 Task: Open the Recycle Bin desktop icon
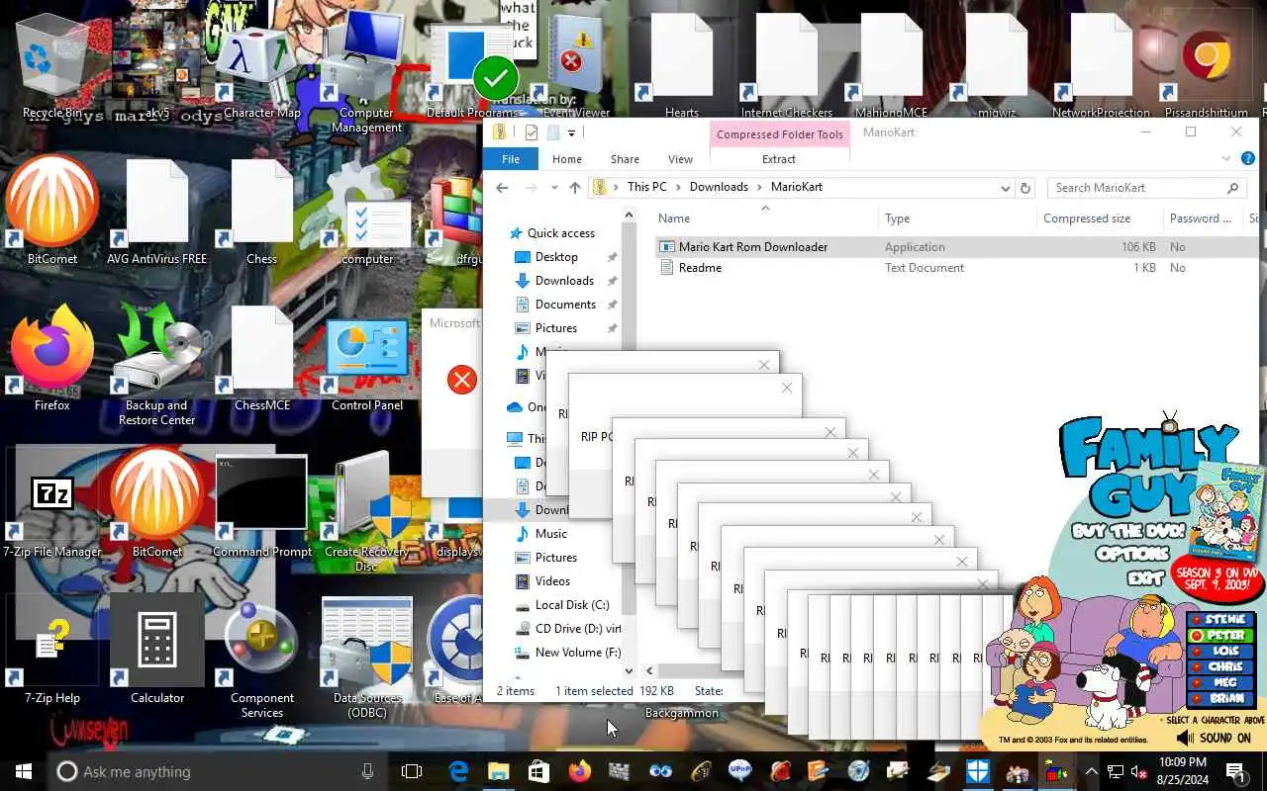coord(51,67)
